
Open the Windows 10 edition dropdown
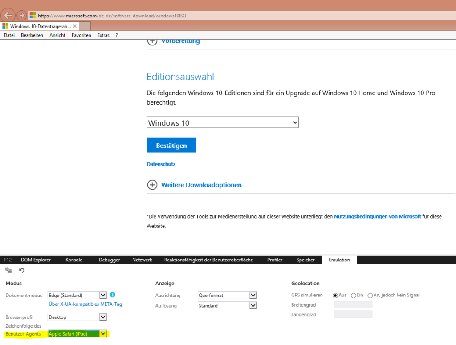(x=222, y=122)
